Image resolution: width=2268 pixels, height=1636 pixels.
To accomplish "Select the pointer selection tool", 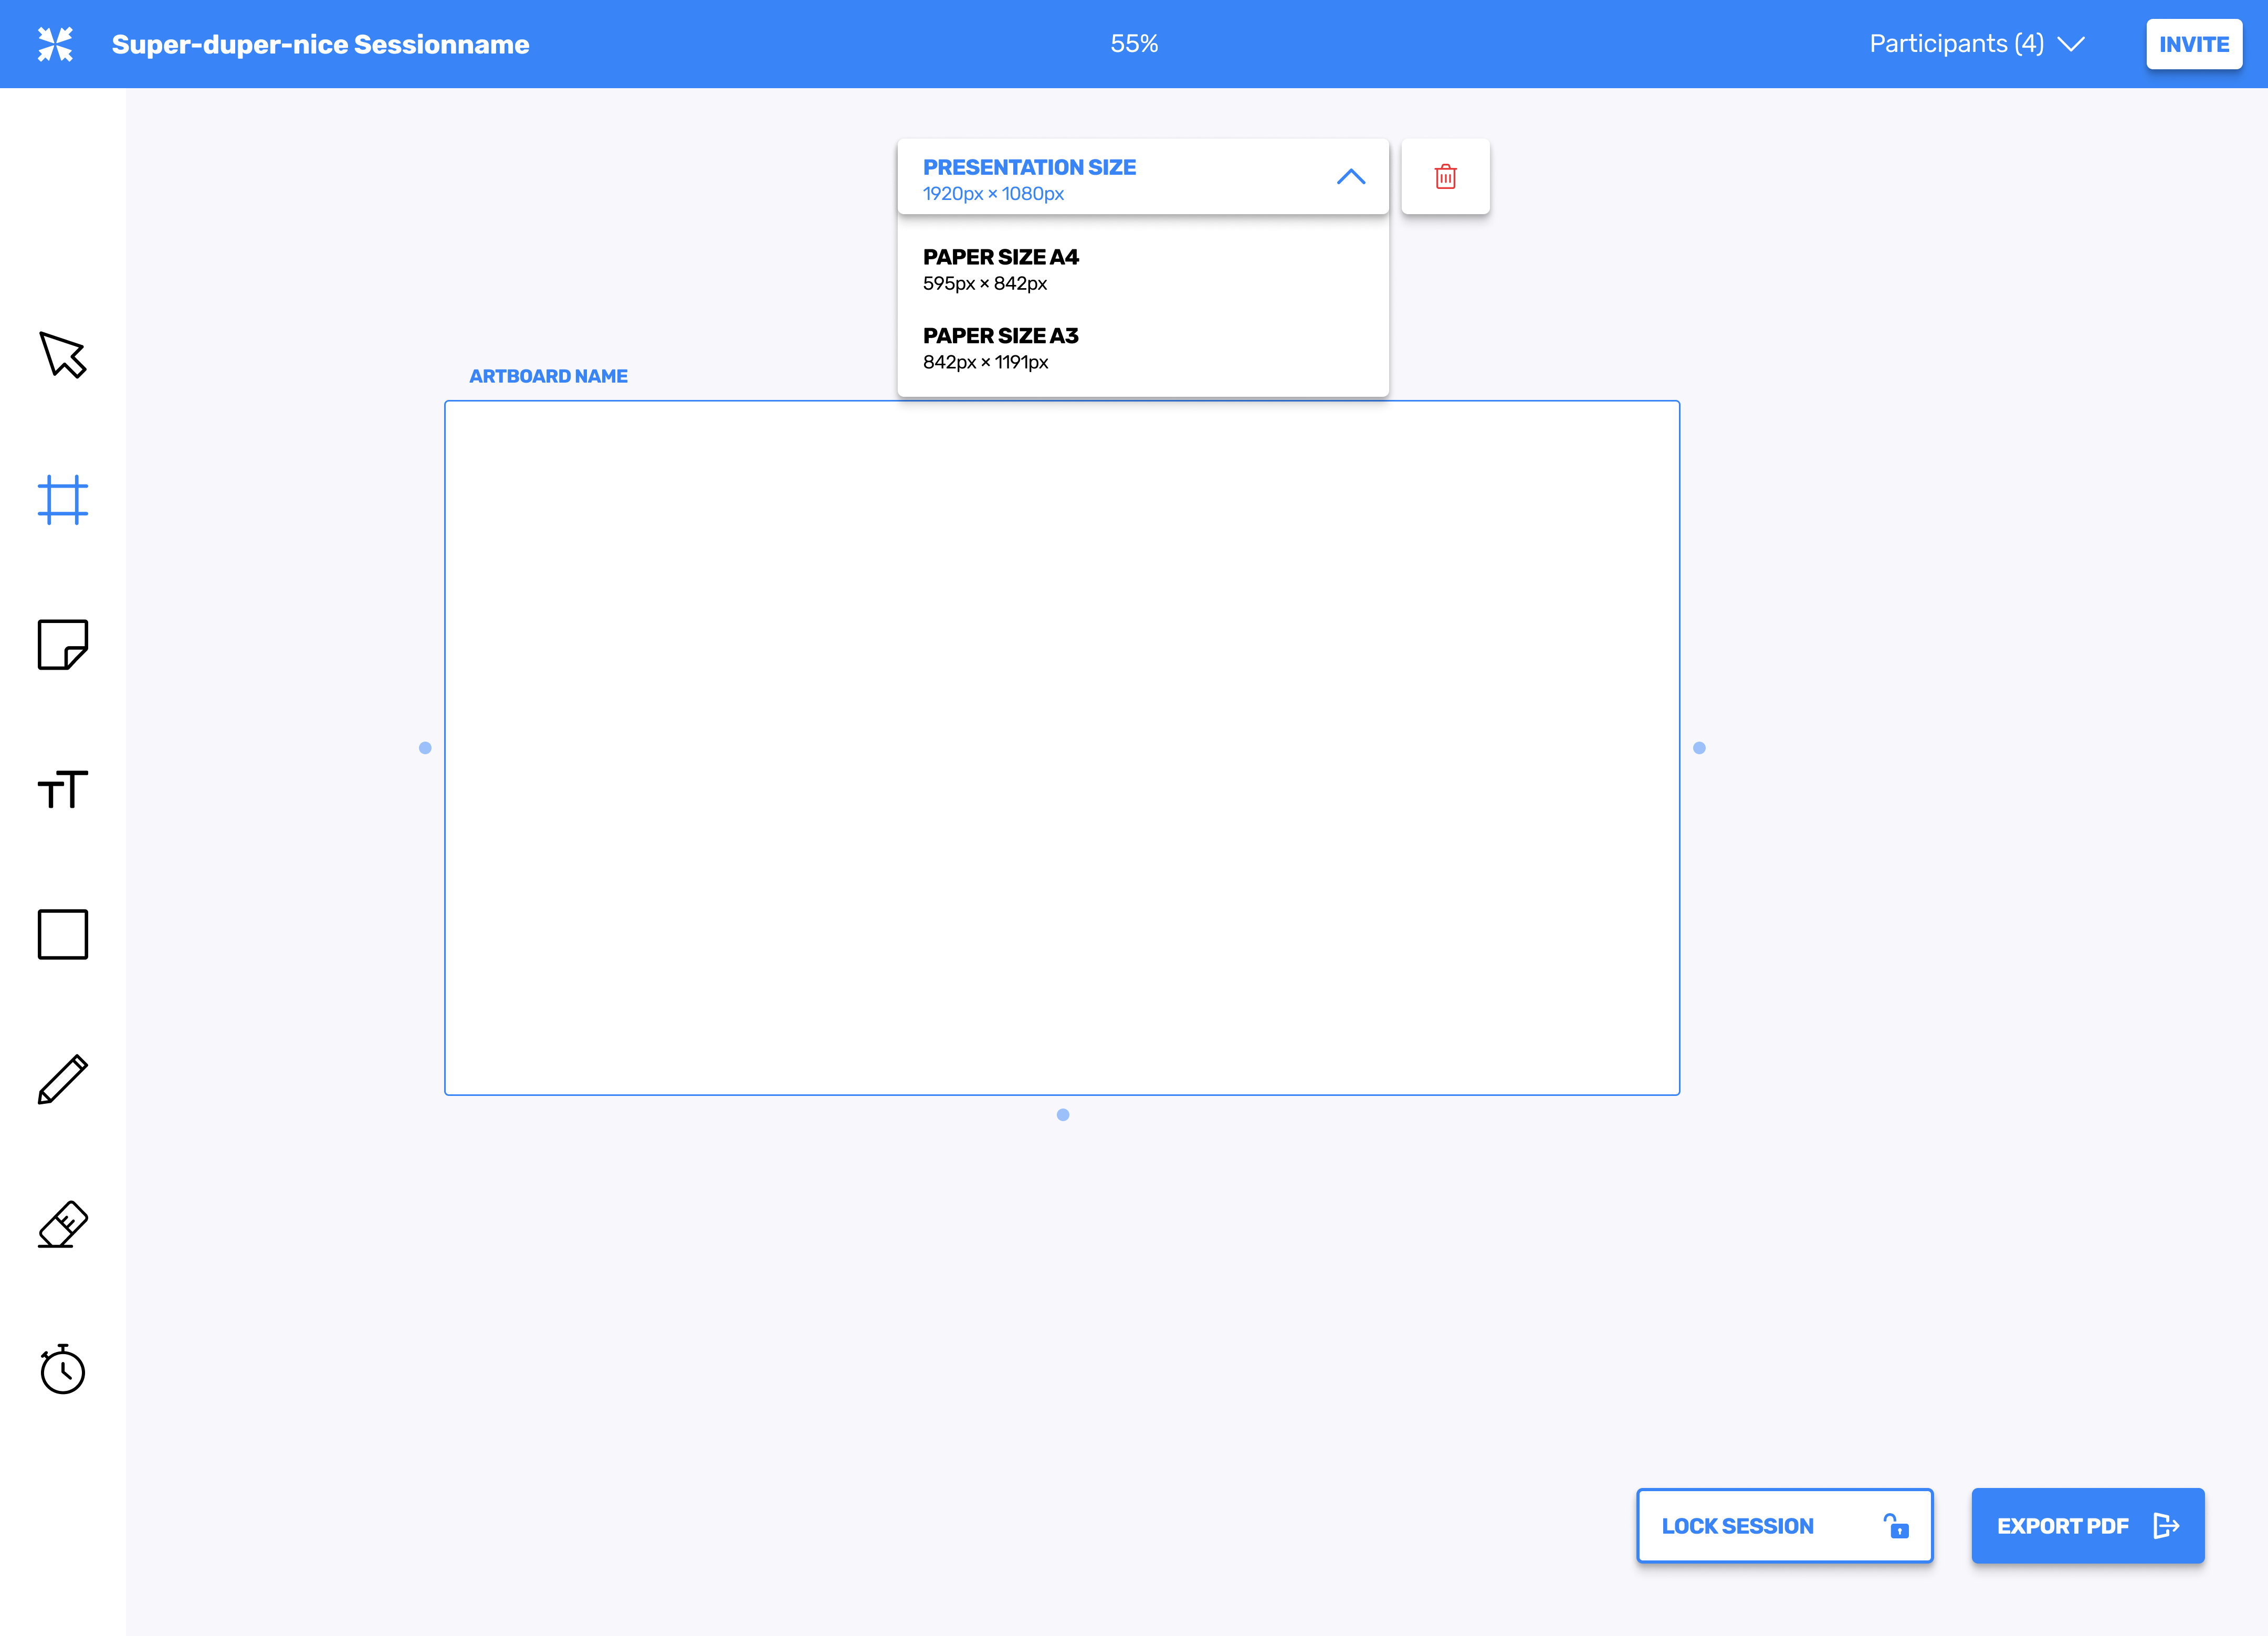I will (63, 355).
